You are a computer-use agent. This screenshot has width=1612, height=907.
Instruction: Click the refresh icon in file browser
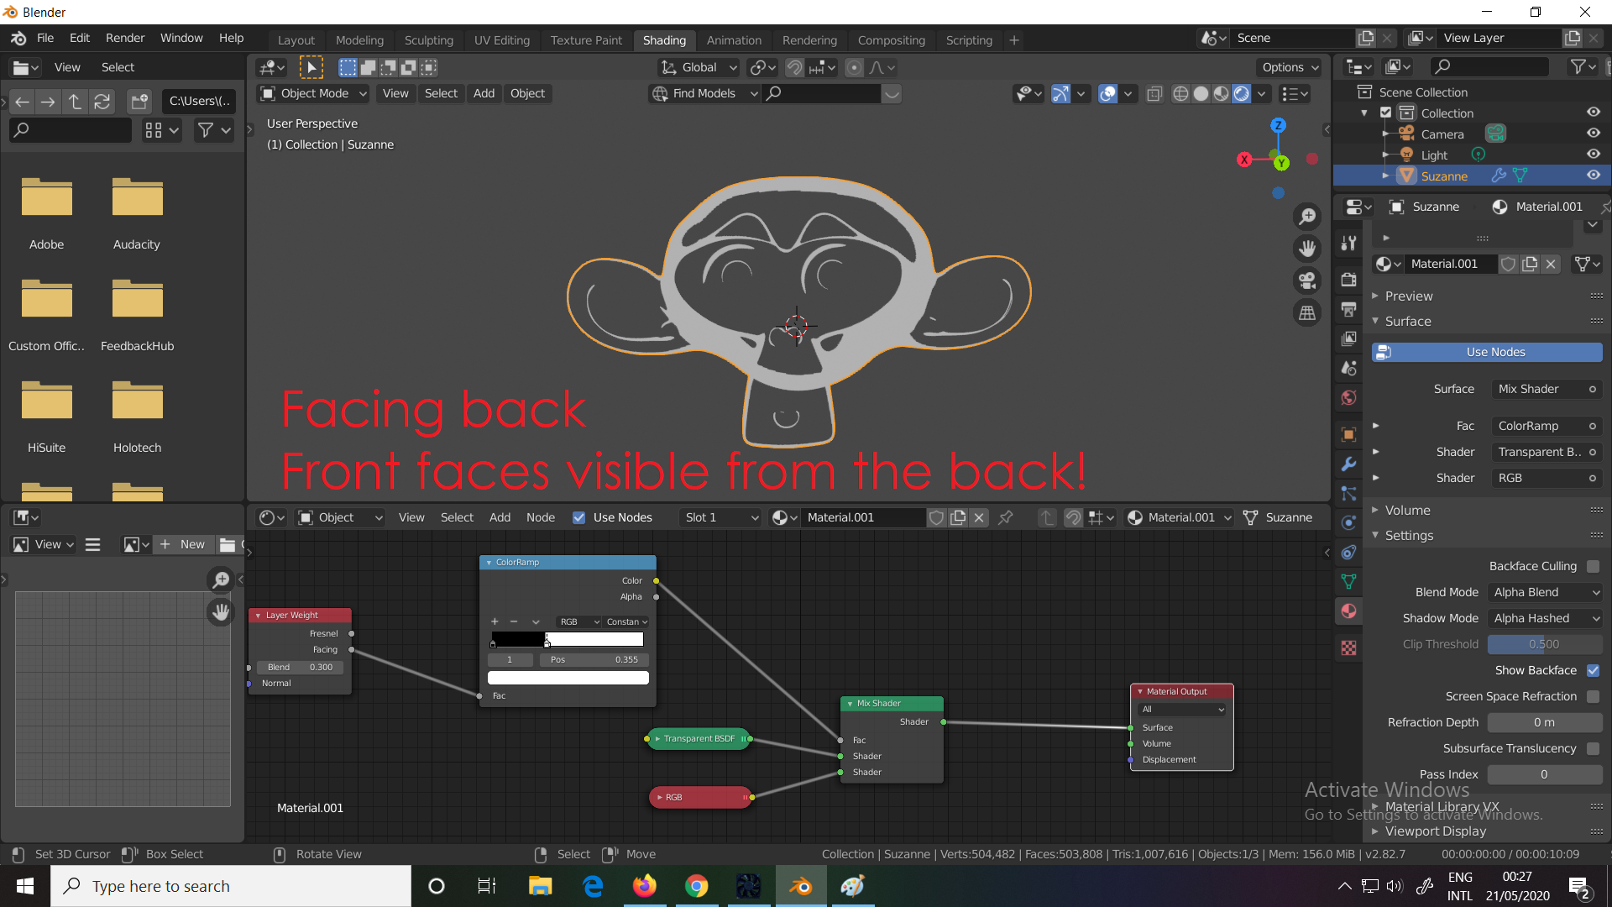click(102, 102)
